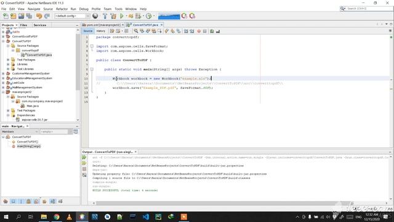Open the Refactor menu
The width and height of the screenshot is (394, 222).
62,9
